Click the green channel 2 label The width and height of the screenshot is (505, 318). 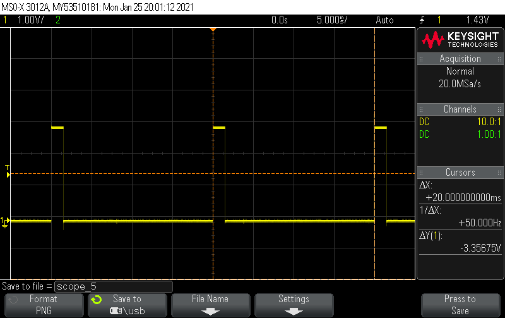pyautogui.click(x=58, y=20)
